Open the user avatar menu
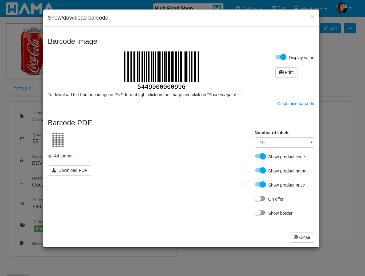365x276 pixels. 344,8
